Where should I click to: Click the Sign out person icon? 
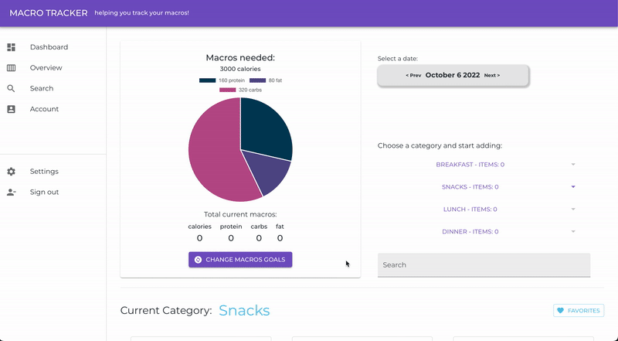(11, 193)
